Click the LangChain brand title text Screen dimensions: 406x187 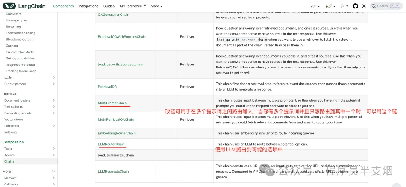(x=32, y=6)
